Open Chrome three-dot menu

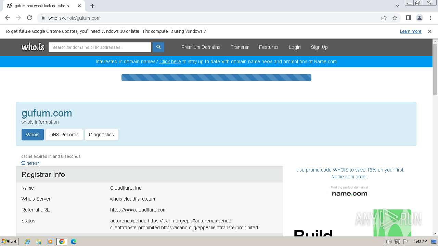pos(430,18)
